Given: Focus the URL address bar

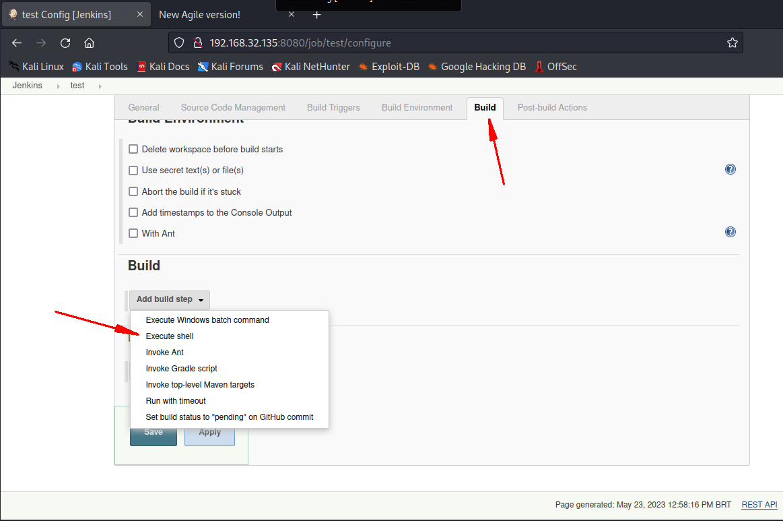Looking at the screenshot, I should [x=455, y=43].
